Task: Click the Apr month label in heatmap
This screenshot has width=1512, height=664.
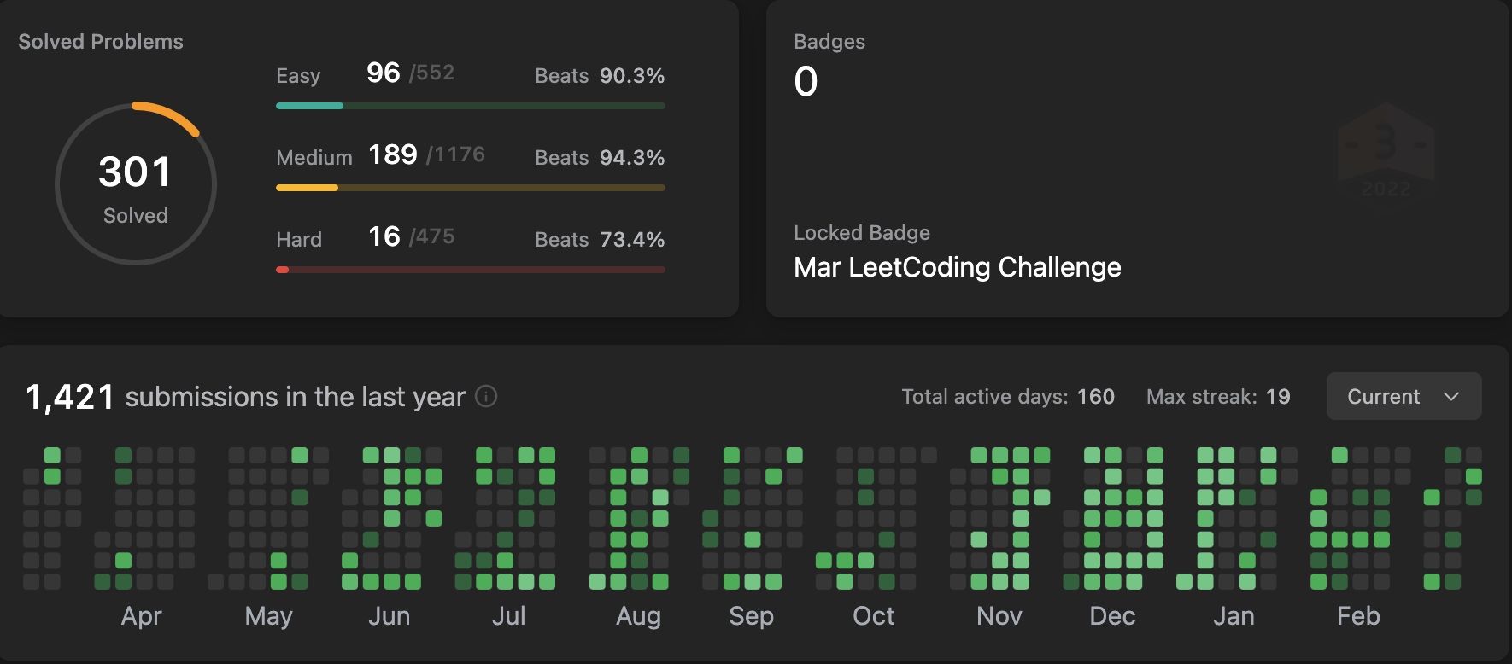Action: tap(141, 616)
